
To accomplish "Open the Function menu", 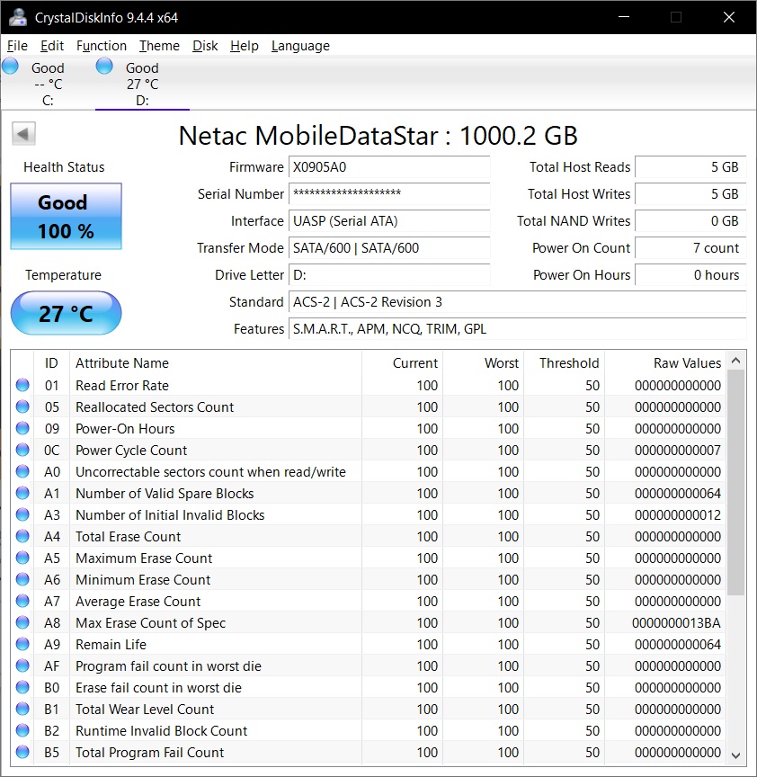I will click(101, 46).
